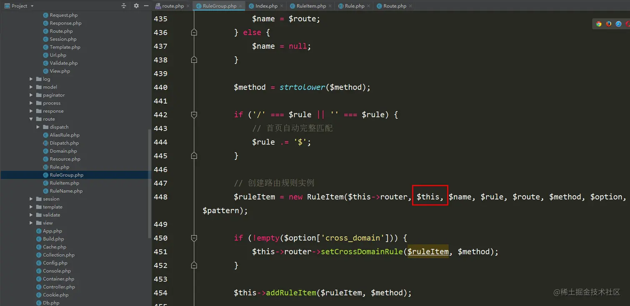630x306 pixels.
Task: Click fold end marker at line 445
Action: pos(194,156)
